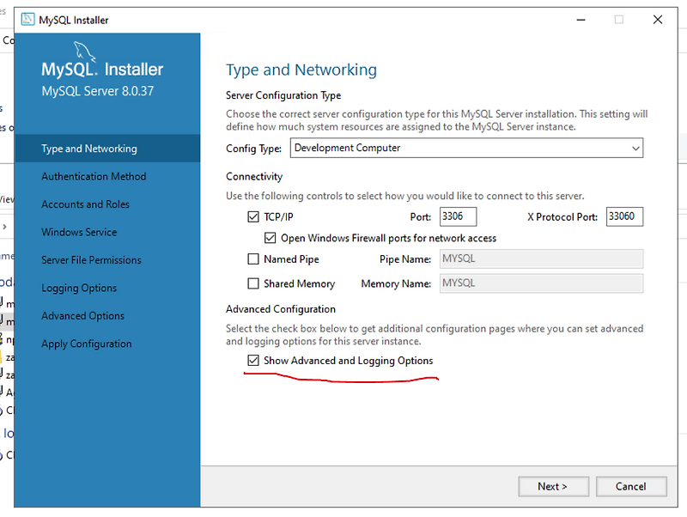Click the Connectivity section label
Viewport: 687px width, 517px height.
click(x=254, y=177)
